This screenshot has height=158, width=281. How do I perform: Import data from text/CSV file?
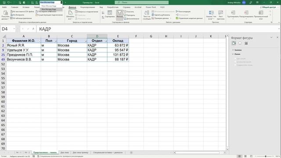[x=22, y=11]
